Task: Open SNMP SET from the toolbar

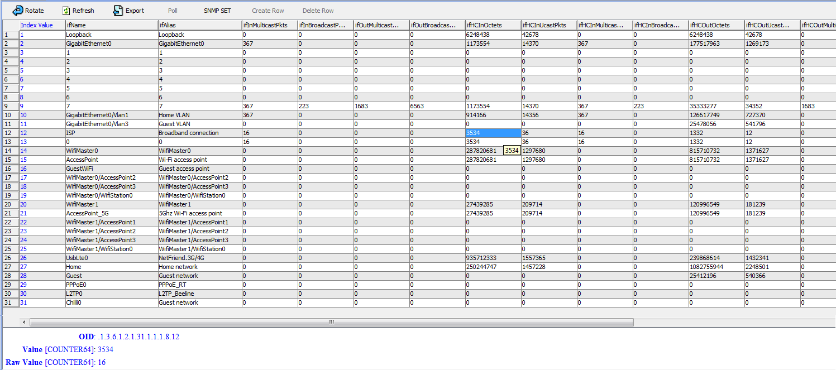Action: [217, 10]
